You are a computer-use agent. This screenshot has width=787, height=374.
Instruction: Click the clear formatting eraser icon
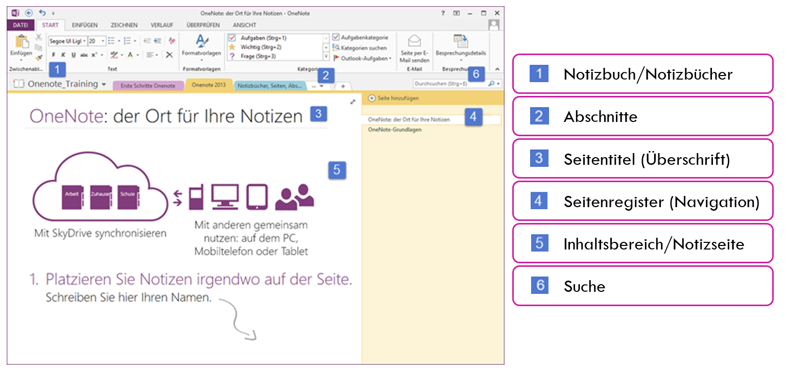tap(172, 41)
